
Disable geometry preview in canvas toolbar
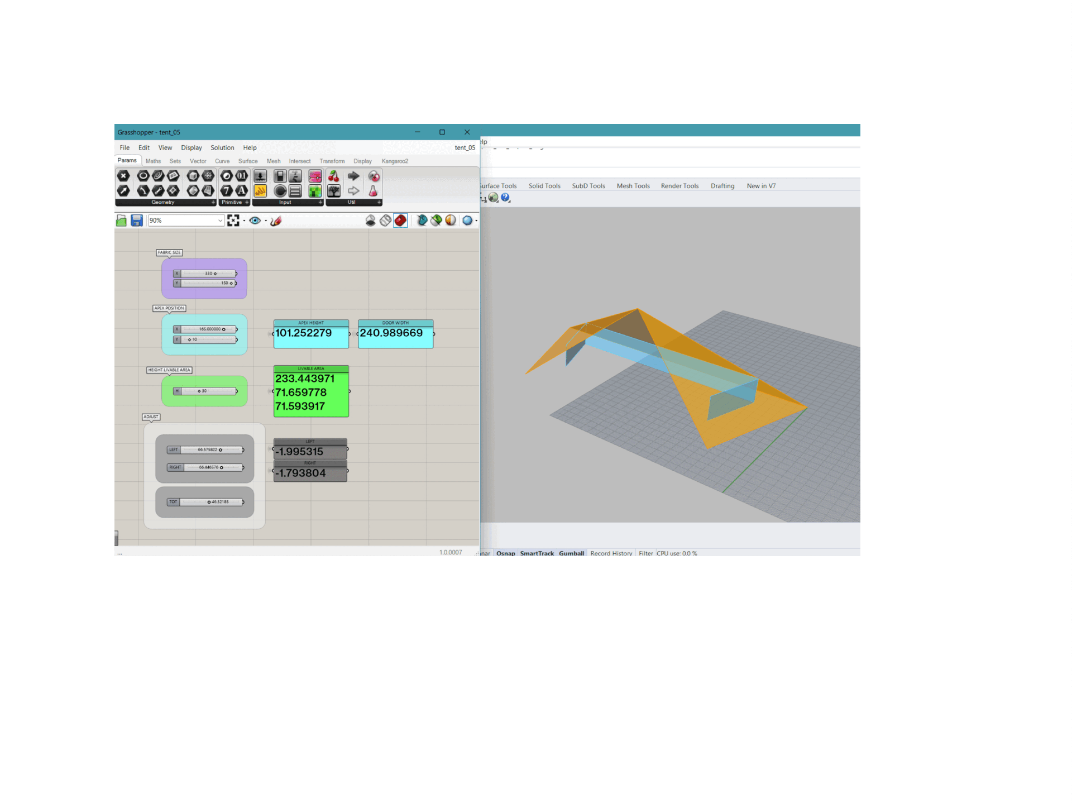click(x=370, y=221)
